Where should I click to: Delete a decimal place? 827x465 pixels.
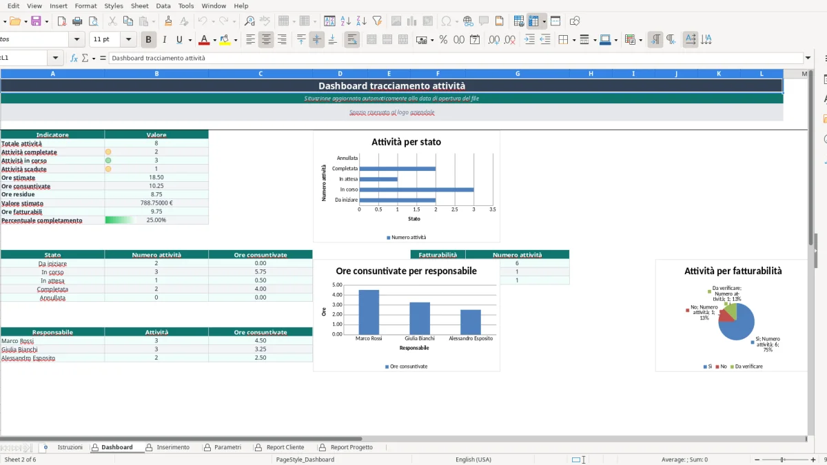click(510, 40)
